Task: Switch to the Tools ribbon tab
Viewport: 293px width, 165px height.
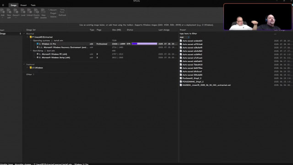Action: [x=33, y=5]
